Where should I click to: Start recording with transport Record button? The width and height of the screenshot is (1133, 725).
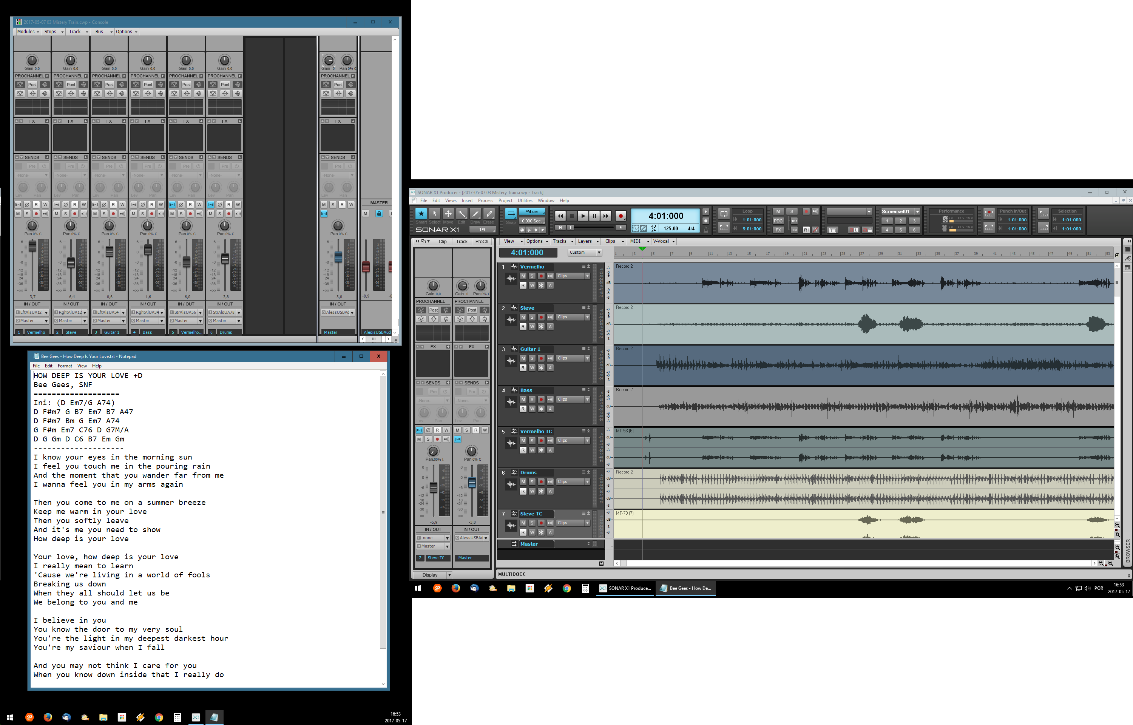pos(621,216)
